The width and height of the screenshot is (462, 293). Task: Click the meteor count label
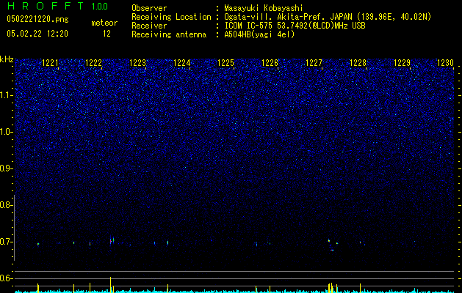104,23
